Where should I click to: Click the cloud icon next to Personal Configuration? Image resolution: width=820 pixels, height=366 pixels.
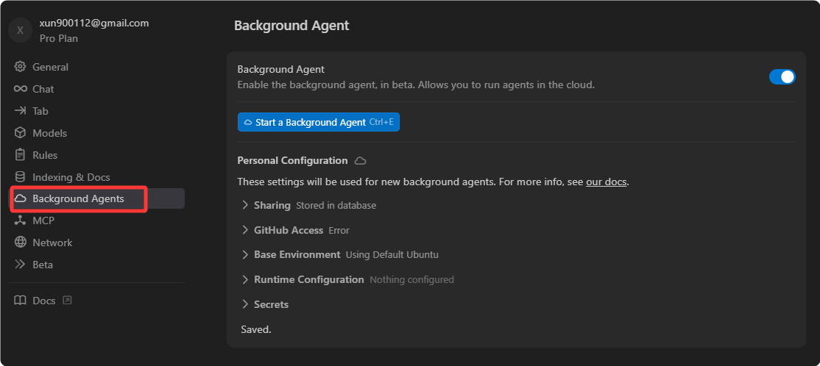(361, 161)
